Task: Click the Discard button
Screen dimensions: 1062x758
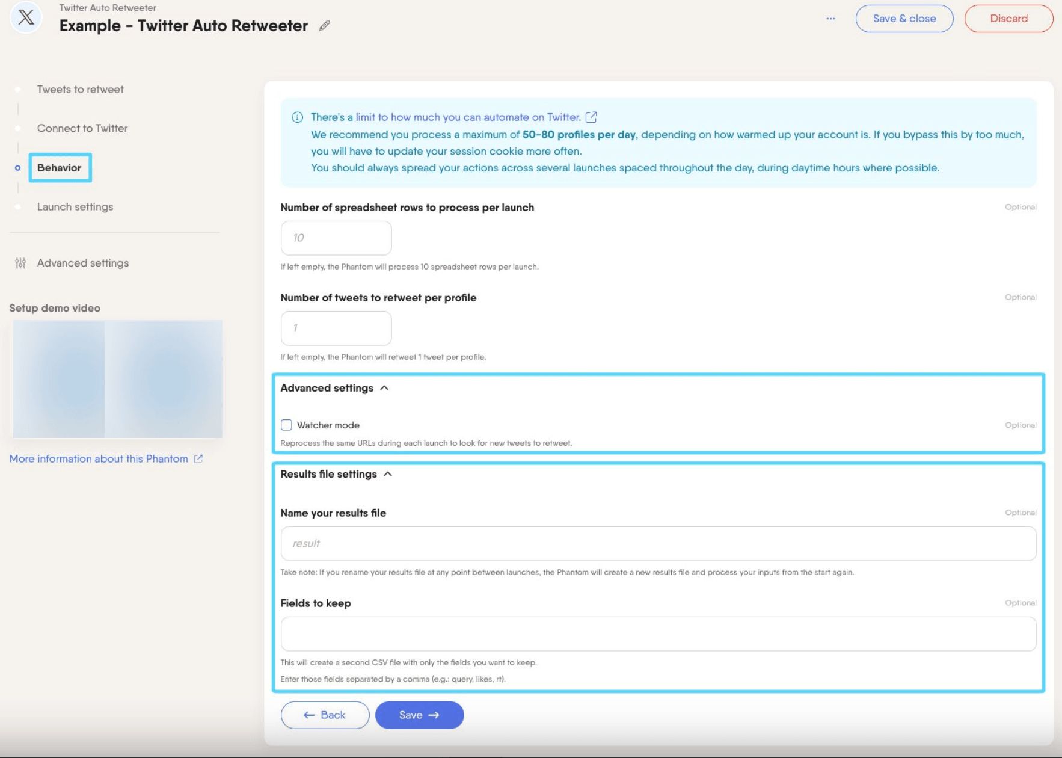Action: 1008,19
